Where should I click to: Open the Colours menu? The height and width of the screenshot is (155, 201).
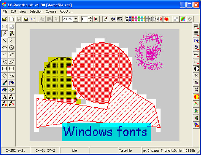[51, 11]
